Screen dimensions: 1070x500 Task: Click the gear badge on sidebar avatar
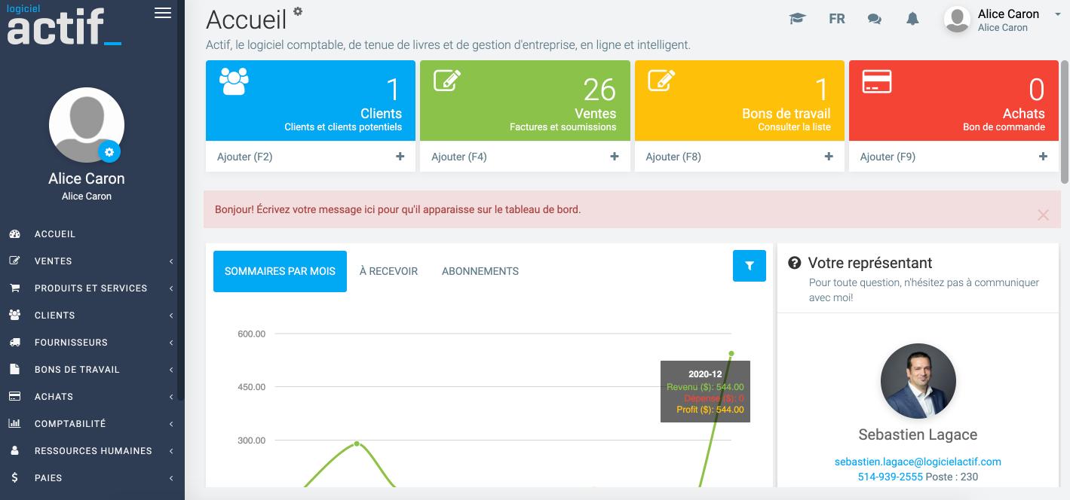(x=109, y=152)
